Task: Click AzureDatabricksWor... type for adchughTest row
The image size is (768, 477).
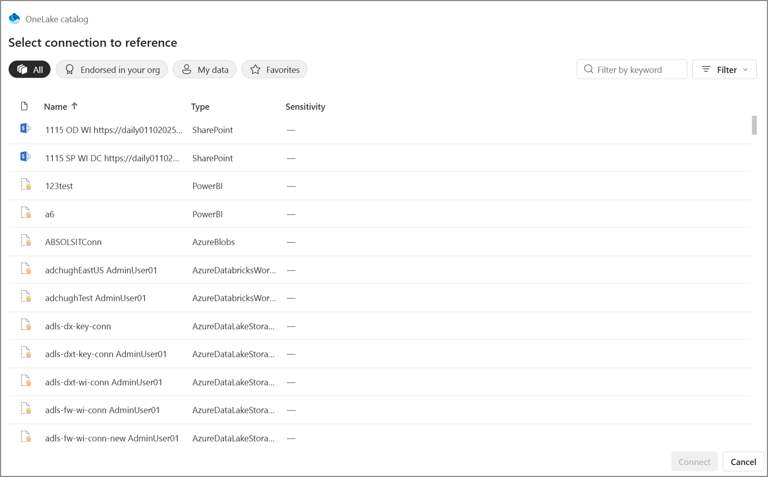Action: coord(234,298)
